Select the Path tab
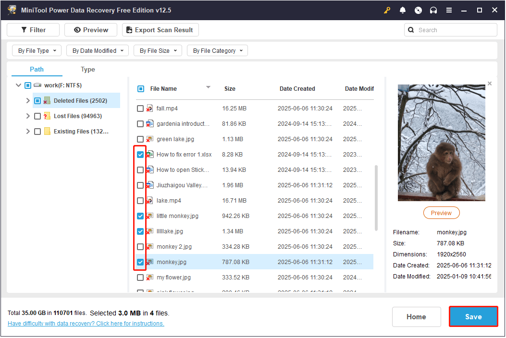 point(37,69)
